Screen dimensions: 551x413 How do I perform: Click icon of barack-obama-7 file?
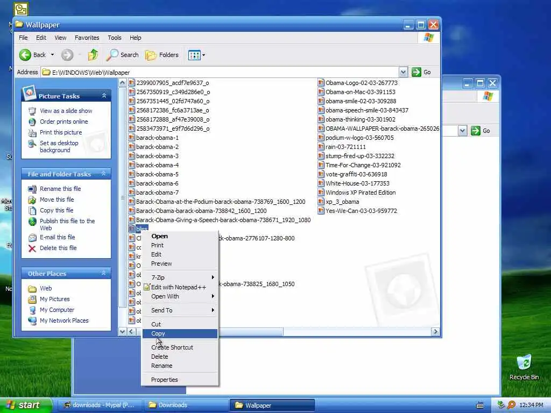(132, 193)
